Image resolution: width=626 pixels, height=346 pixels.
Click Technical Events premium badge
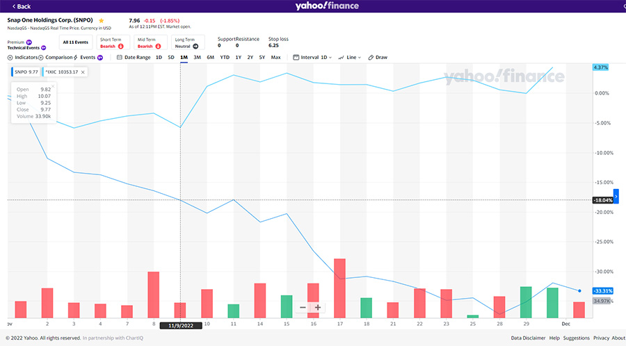coord(44,48)
